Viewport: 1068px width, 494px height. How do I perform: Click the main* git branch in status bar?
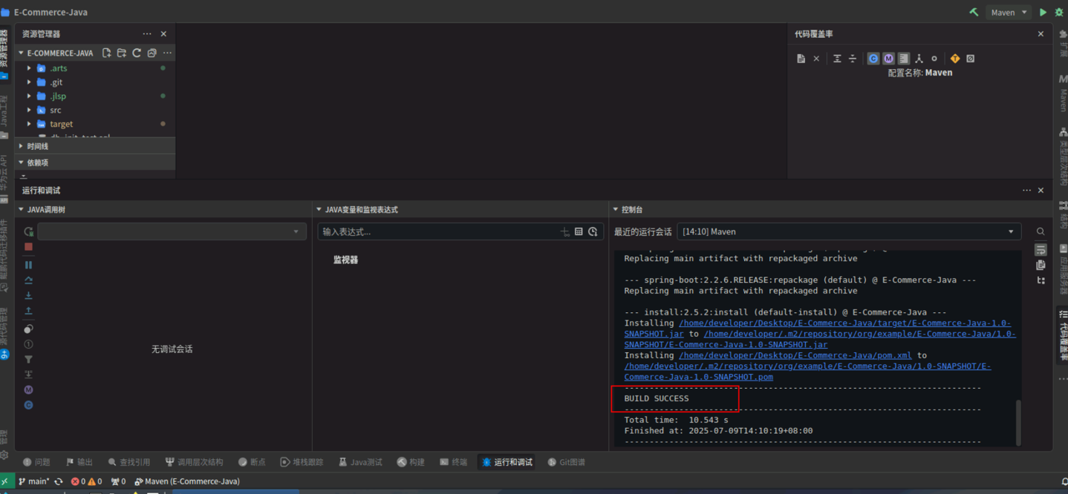click(x=34, y=481)
